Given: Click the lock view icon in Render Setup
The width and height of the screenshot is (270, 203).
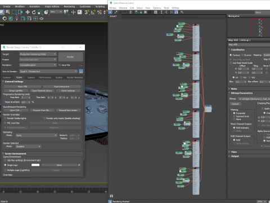Looking at the screenshot, I should [81, 72].
